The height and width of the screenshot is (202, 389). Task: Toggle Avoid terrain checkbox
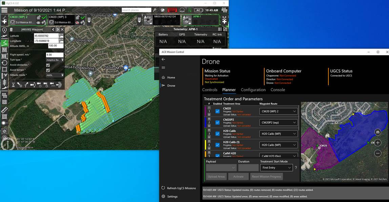click(x=48, y=70)
